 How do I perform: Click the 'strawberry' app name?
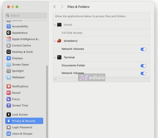click(x=71, y=41)
